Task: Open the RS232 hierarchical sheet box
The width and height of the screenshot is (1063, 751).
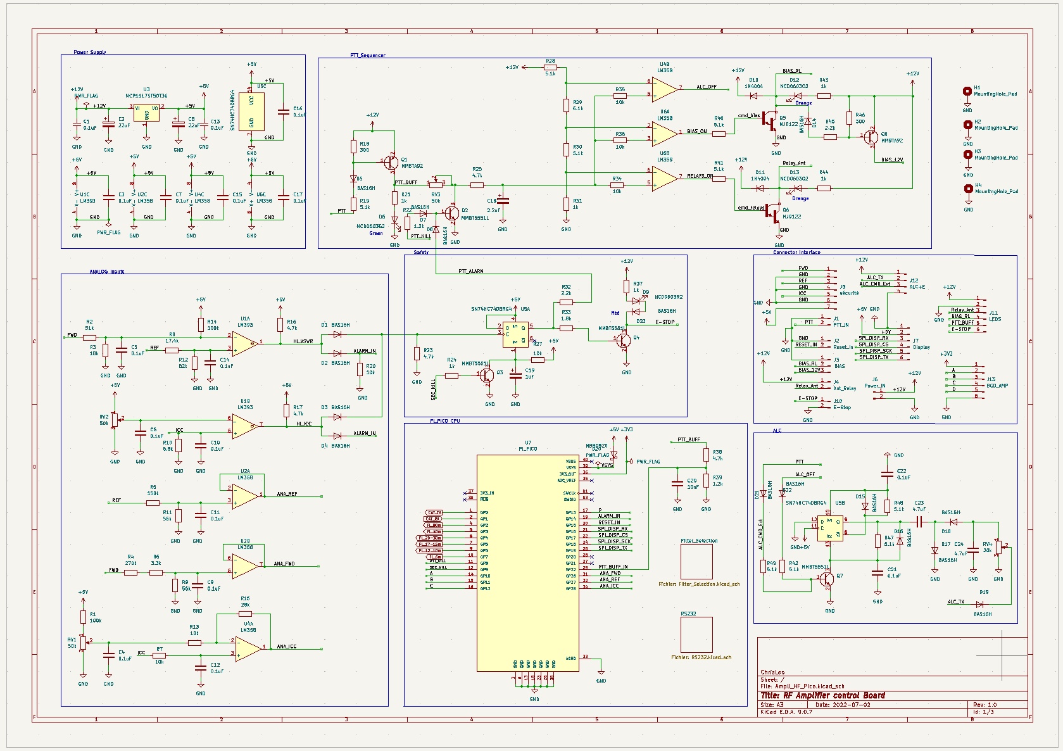Action: point(696,634)
